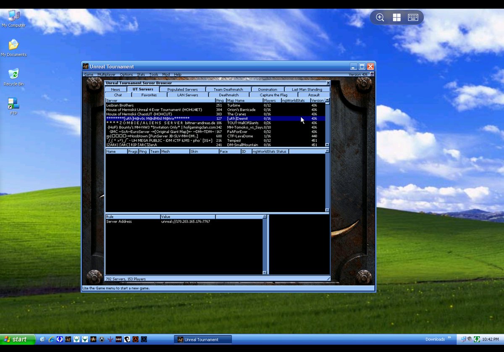
Task: Select House of Hermskii Unreal 4 Ever server
Action: (x=215, y=110)
